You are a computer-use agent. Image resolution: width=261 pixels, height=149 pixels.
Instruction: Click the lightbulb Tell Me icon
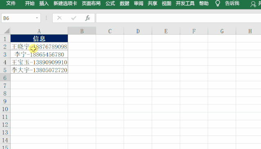pos(217,3)
